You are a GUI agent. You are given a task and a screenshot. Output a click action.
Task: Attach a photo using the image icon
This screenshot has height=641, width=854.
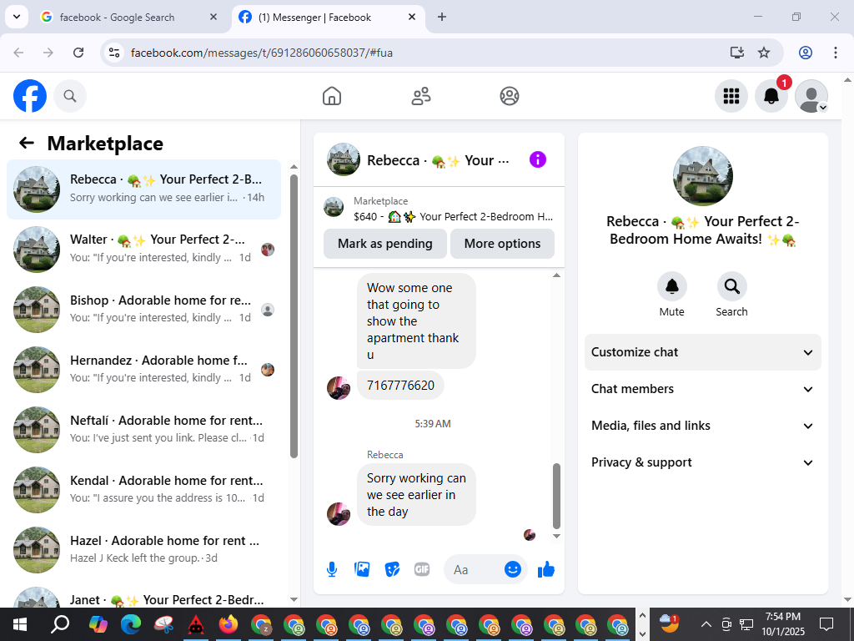click(x=362, y=569)
